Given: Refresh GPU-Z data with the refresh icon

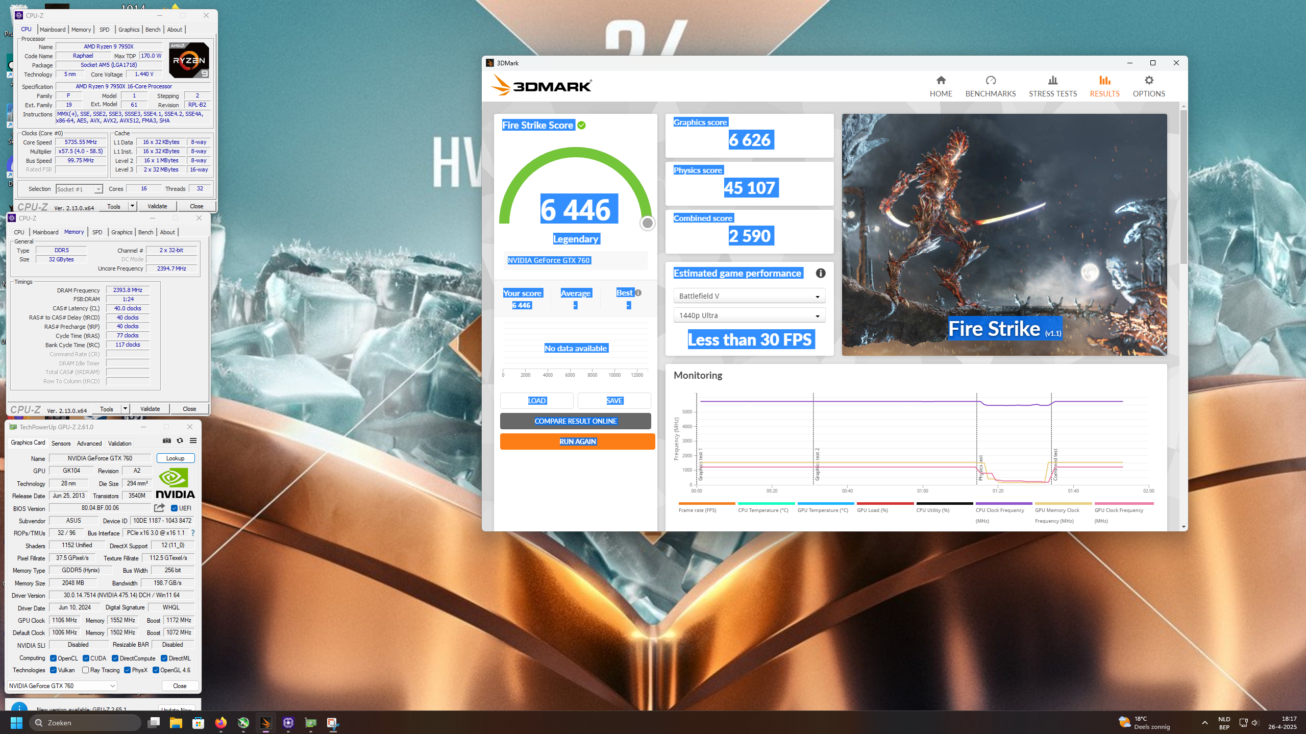Looking at the screenshot, I should click(180, 441).
